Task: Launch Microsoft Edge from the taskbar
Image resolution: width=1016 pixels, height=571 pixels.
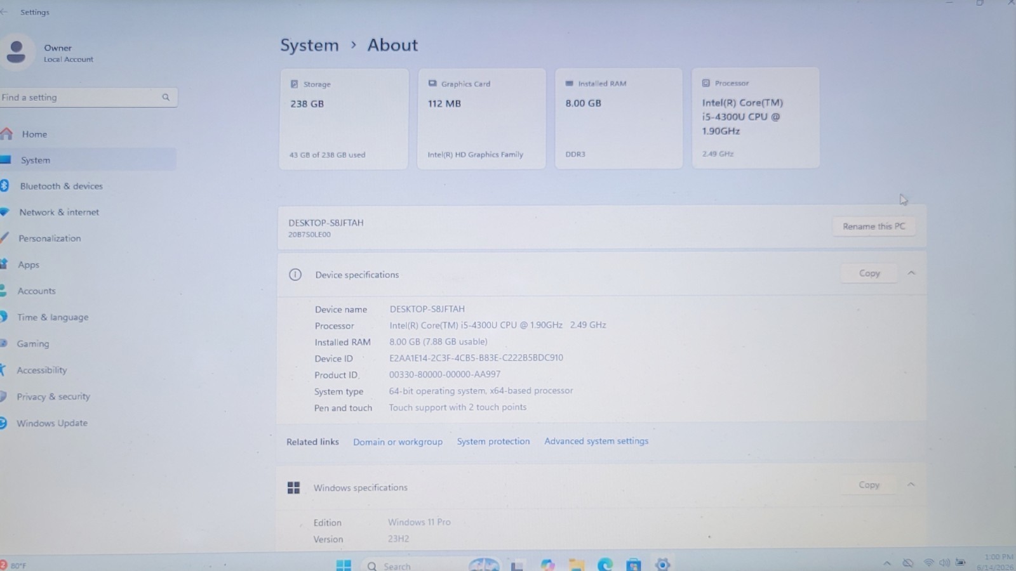Action: 605,565
